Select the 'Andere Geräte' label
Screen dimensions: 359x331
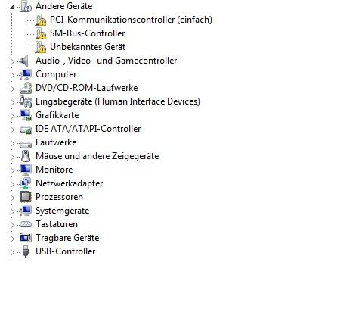(64, 6)
